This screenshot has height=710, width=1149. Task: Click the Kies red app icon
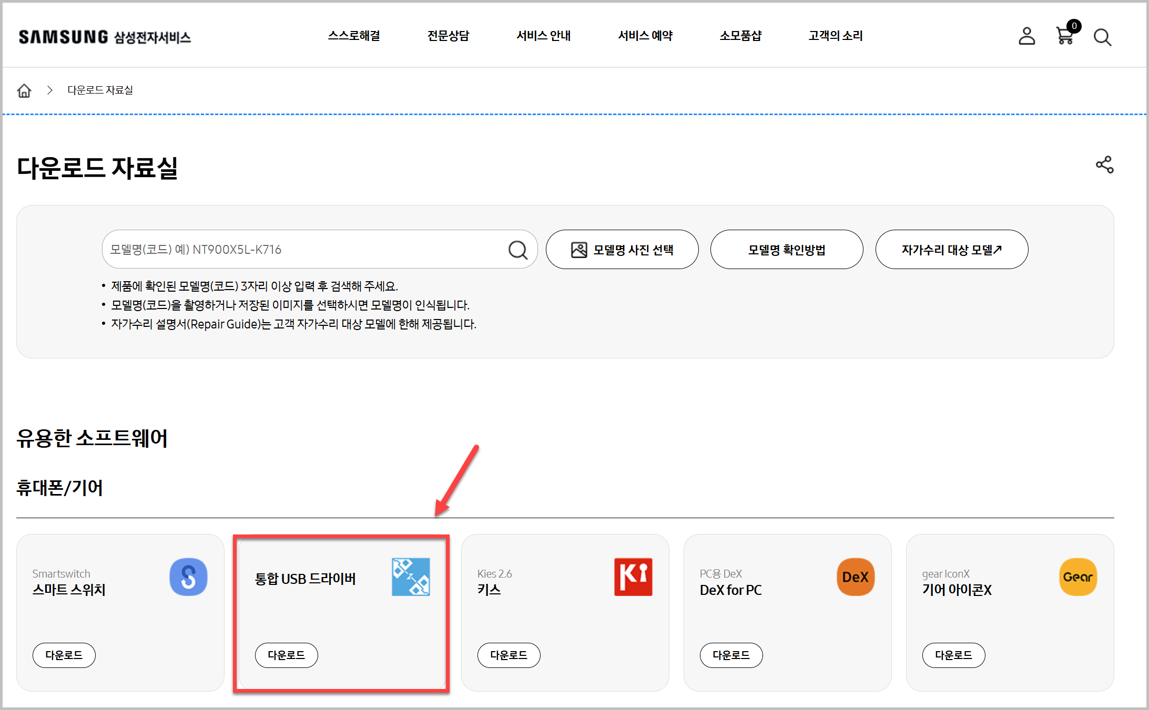point(633,577)
